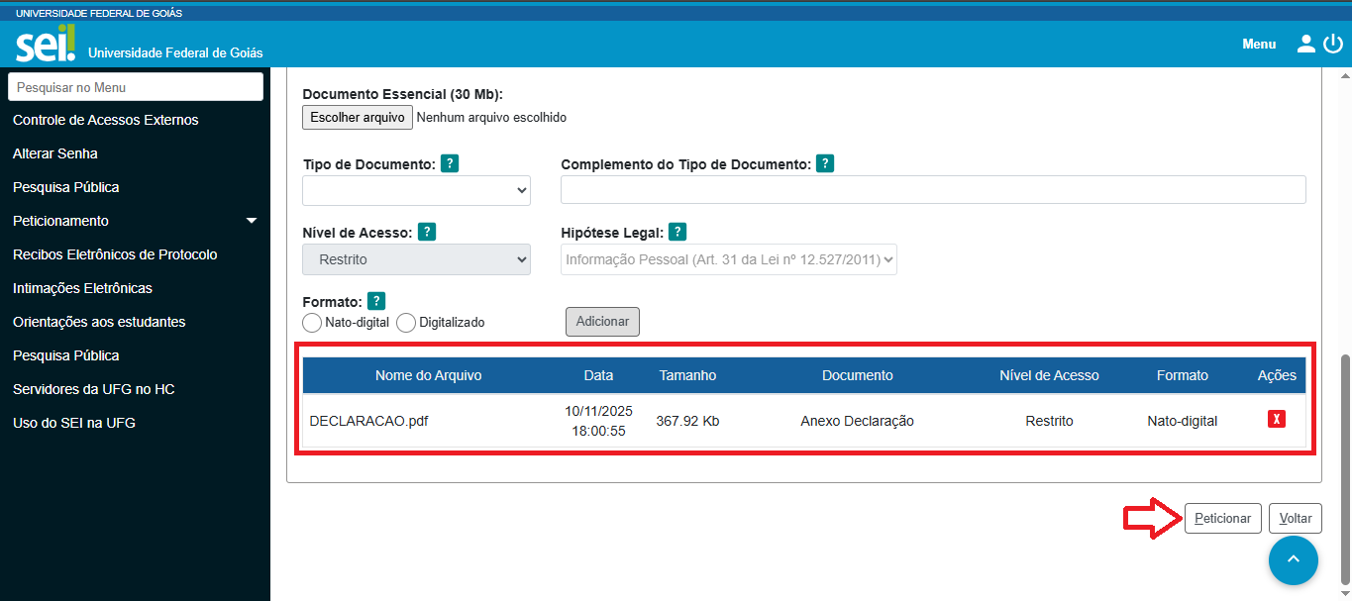
Task: Open help icon beside Formato
Action: (376, 301)
